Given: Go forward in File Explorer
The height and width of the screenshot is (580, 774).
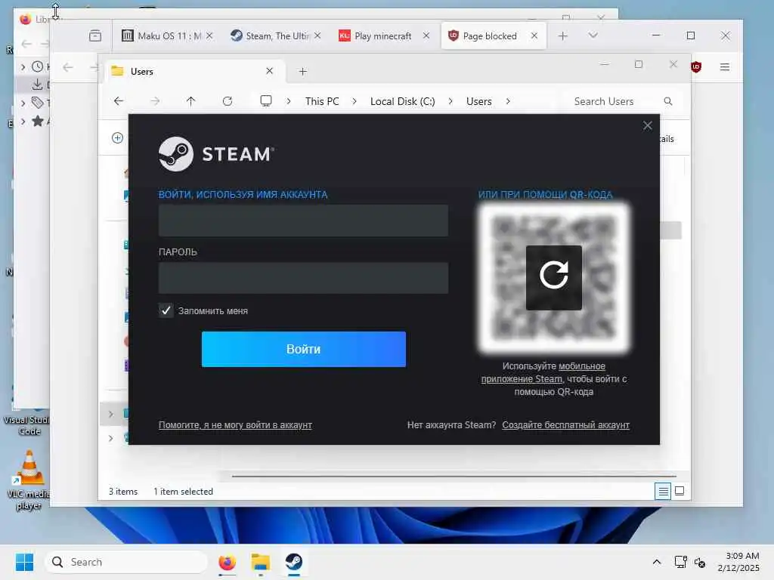Looking at the screenshot, I should click(155, 101).
